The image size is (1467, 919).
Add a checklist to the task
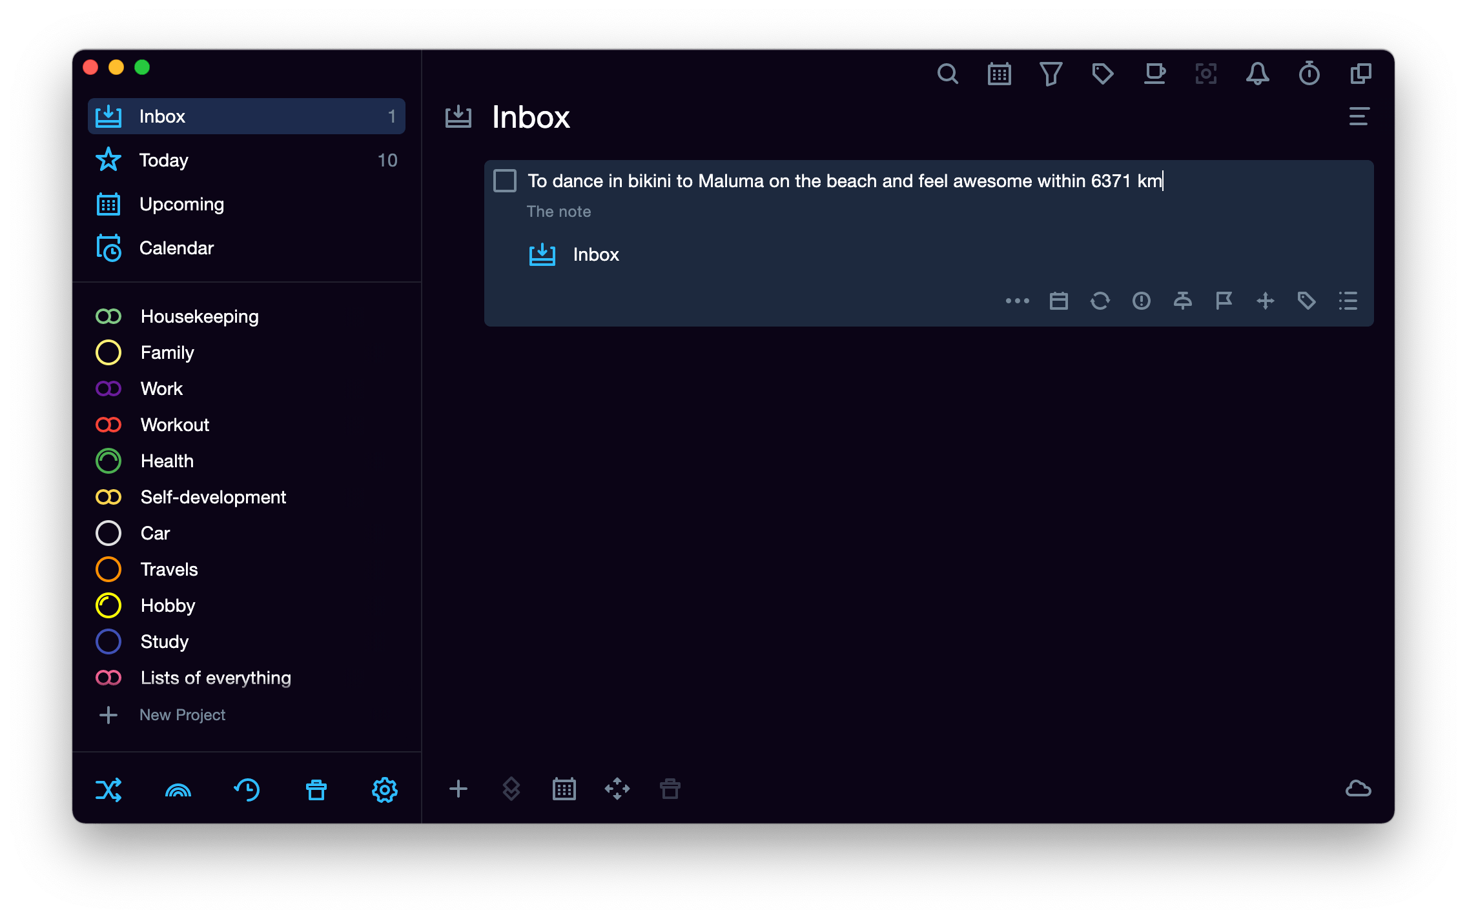pos(1348,301)
